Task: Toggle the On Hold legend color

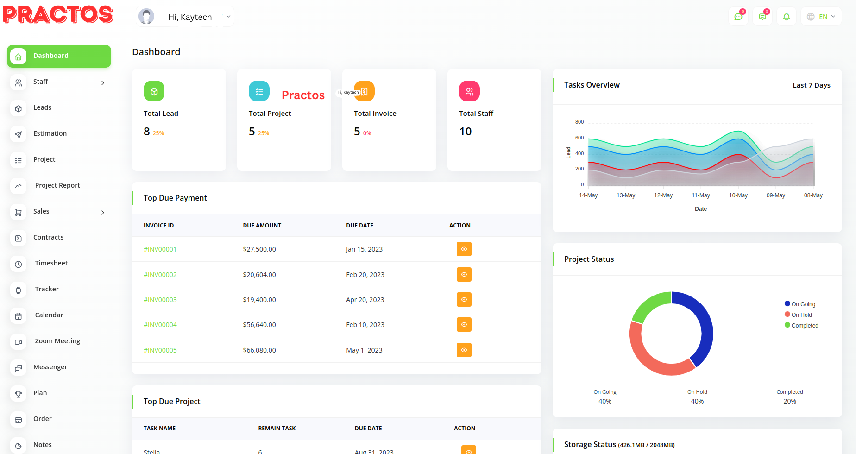Action: [787, 315]
